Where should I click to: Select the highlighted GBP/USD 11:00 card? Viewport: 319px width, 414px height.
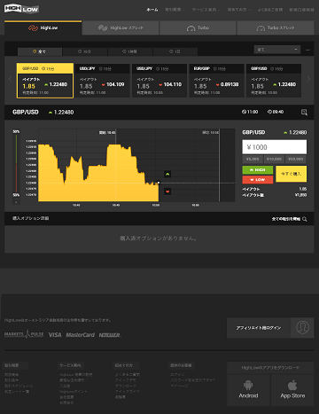pos(45,81)
